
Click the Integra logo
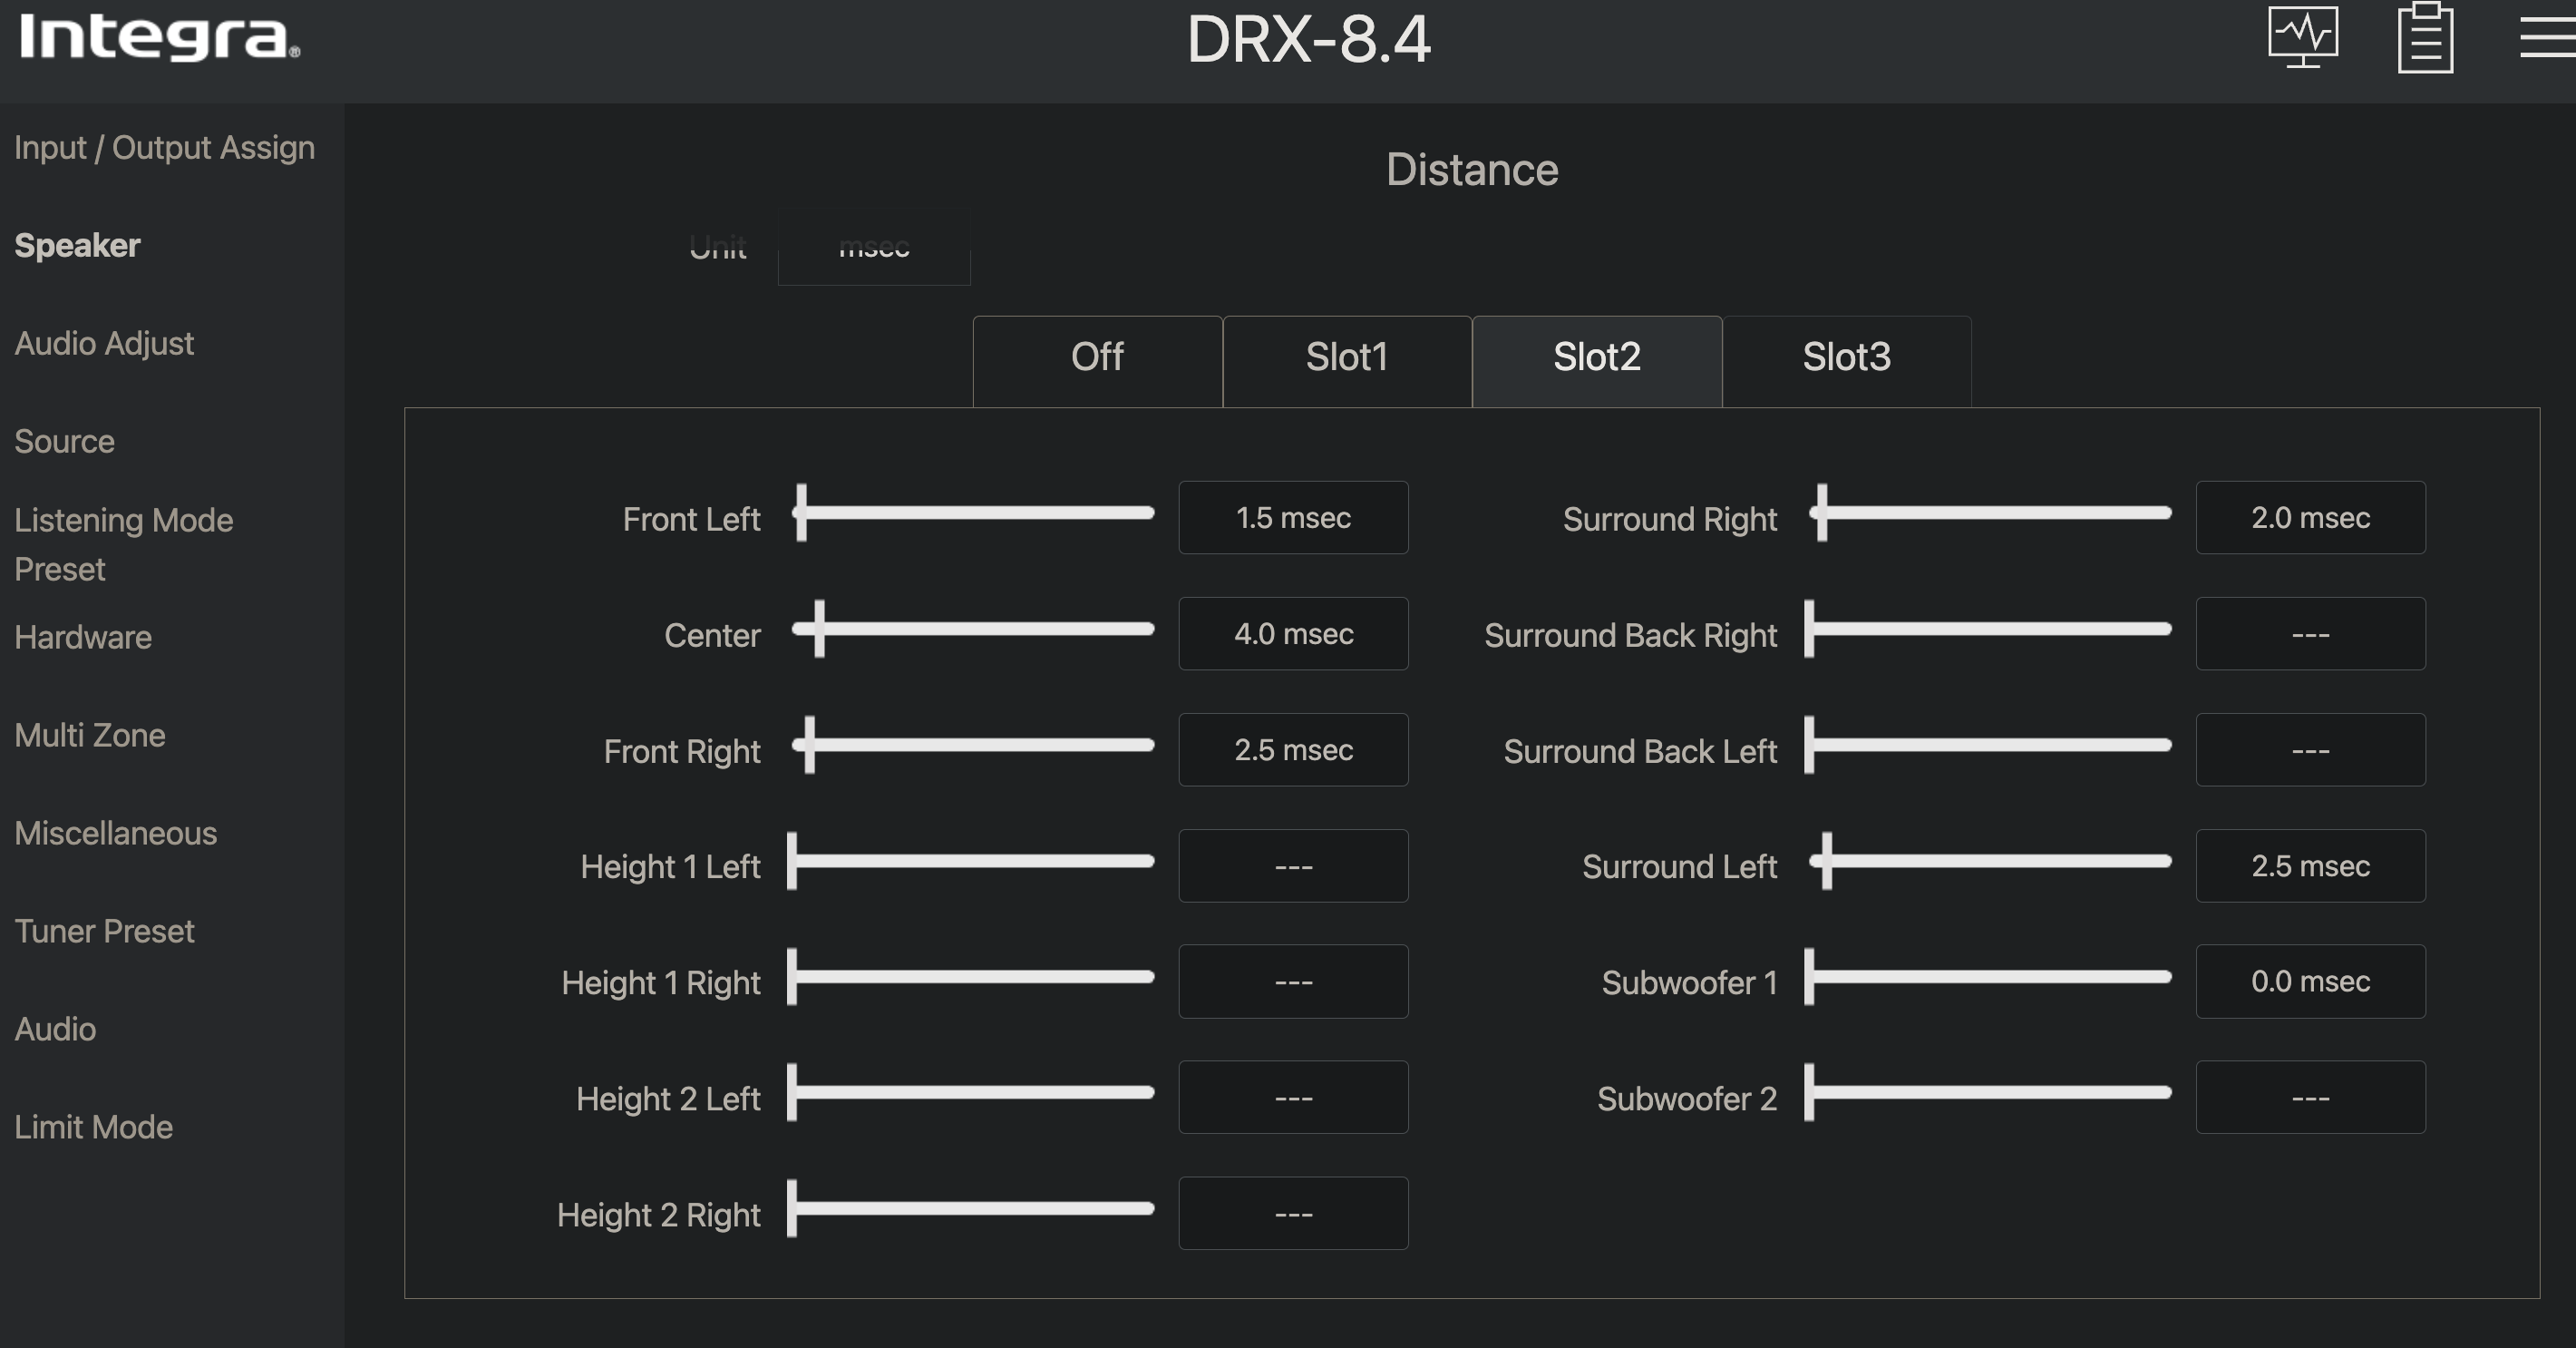click(x=160, y=38)
